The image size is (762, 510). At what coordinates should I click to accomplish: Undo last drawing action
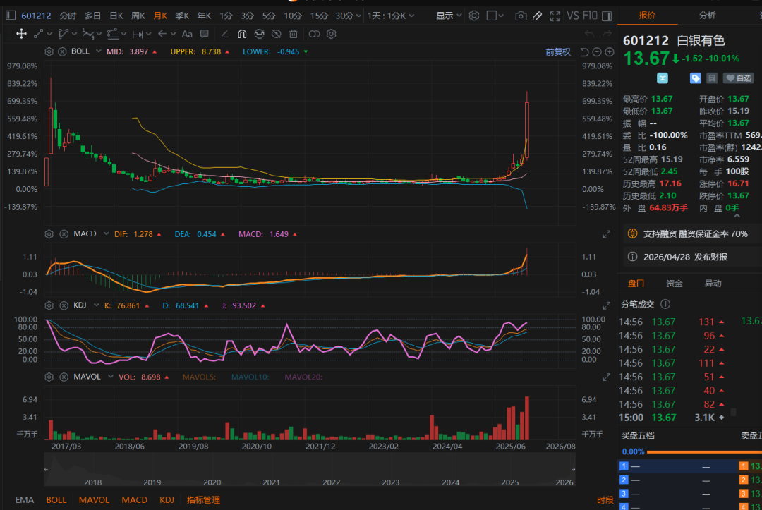tap(589, 34)
